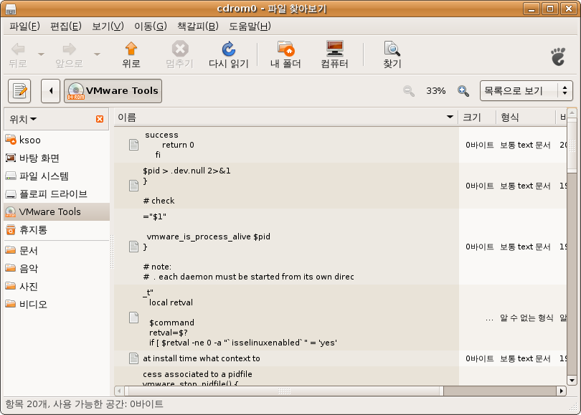Open the 사진 bookmark folder
This screenshot has width=581, height=415.
click(57, 287)
